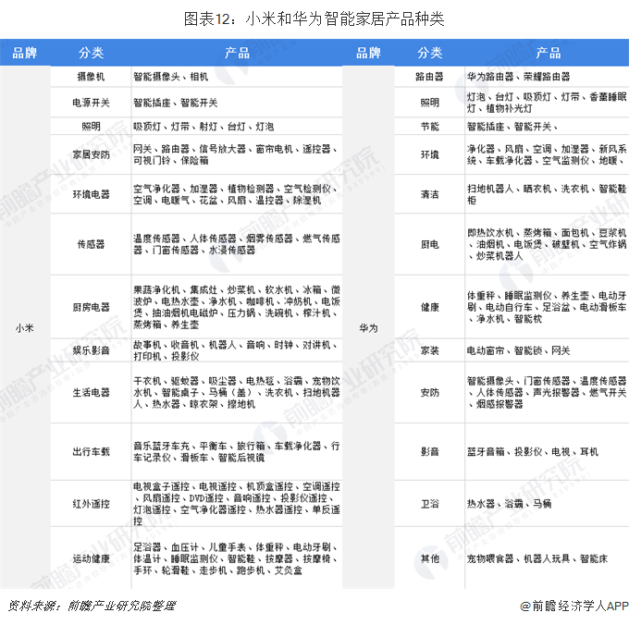Select product cell 宠物喂食器、机器人玩具、智能床

[x=547, y=558]
